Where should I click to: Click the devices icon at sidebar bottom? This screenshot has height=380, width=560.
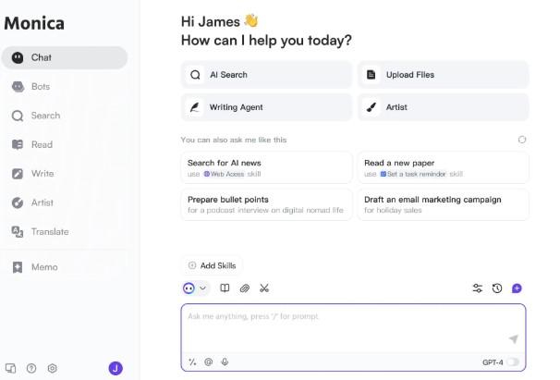11,368
